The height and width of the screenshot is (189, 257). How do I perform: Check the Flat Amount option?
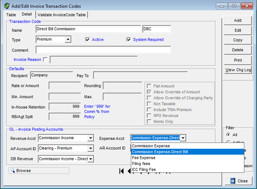point(149,86)
